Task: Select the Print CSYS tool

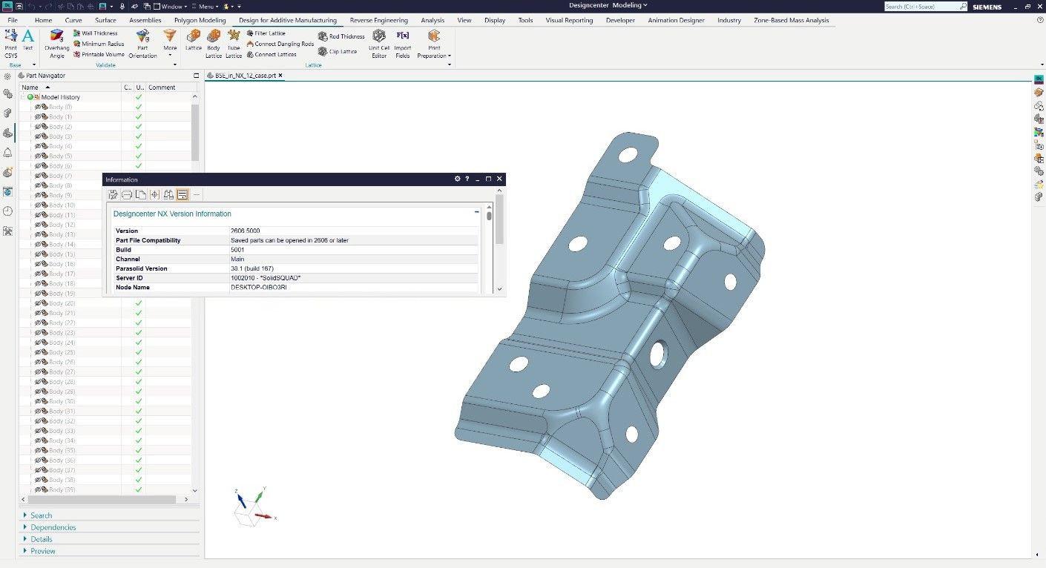Action: coord(10,43)
